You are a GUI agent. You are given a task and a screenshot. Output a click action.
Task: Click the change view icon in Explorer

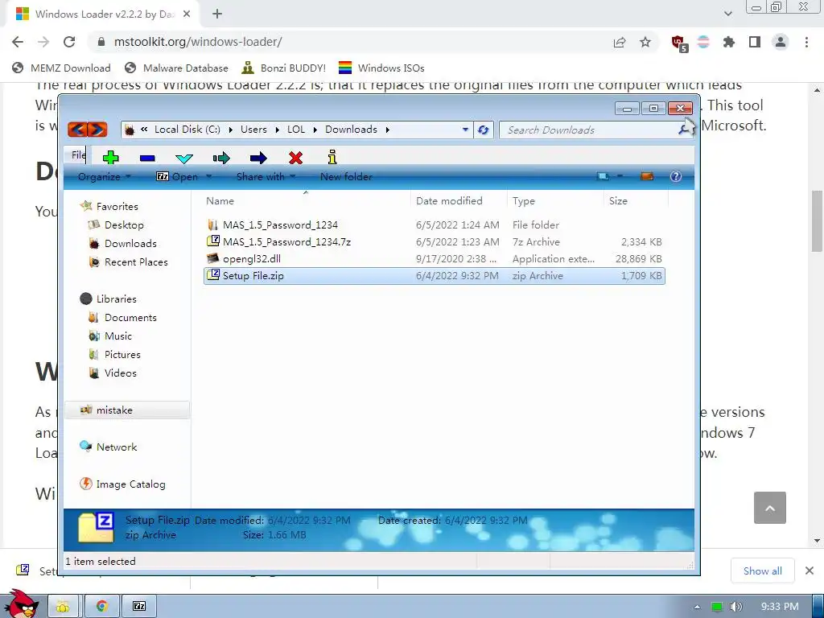pyautogui.click(x=603, y=176)
